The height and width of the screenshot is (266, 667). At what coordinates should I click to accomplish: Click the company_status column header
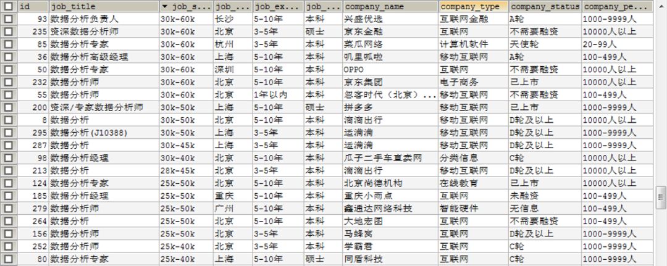click(545, 6)
